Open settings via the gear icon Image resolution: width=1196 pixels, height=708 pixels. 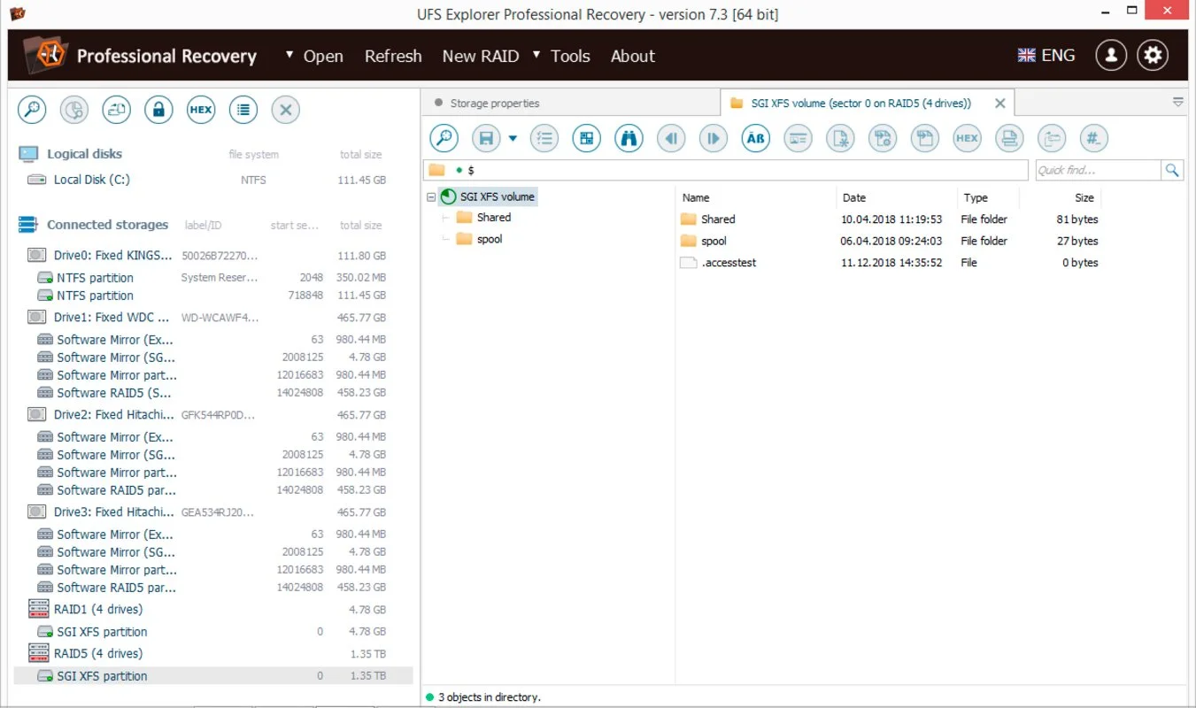pos(1153,55)
